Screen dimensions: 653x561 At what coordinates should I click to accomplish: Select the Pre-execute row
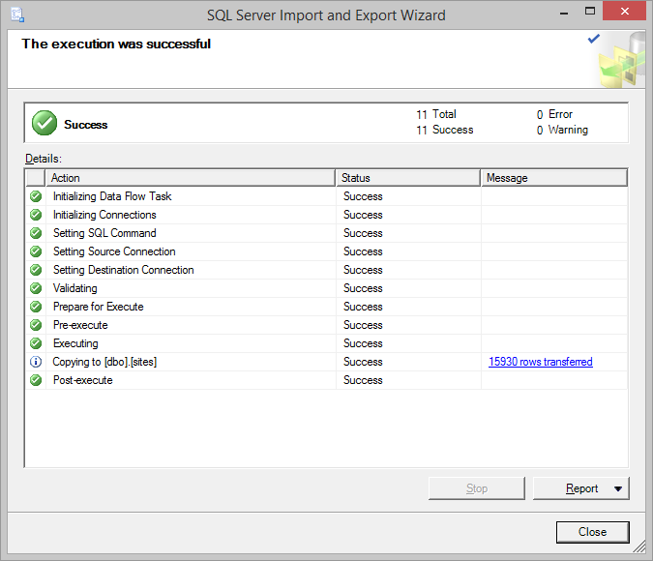327,325
